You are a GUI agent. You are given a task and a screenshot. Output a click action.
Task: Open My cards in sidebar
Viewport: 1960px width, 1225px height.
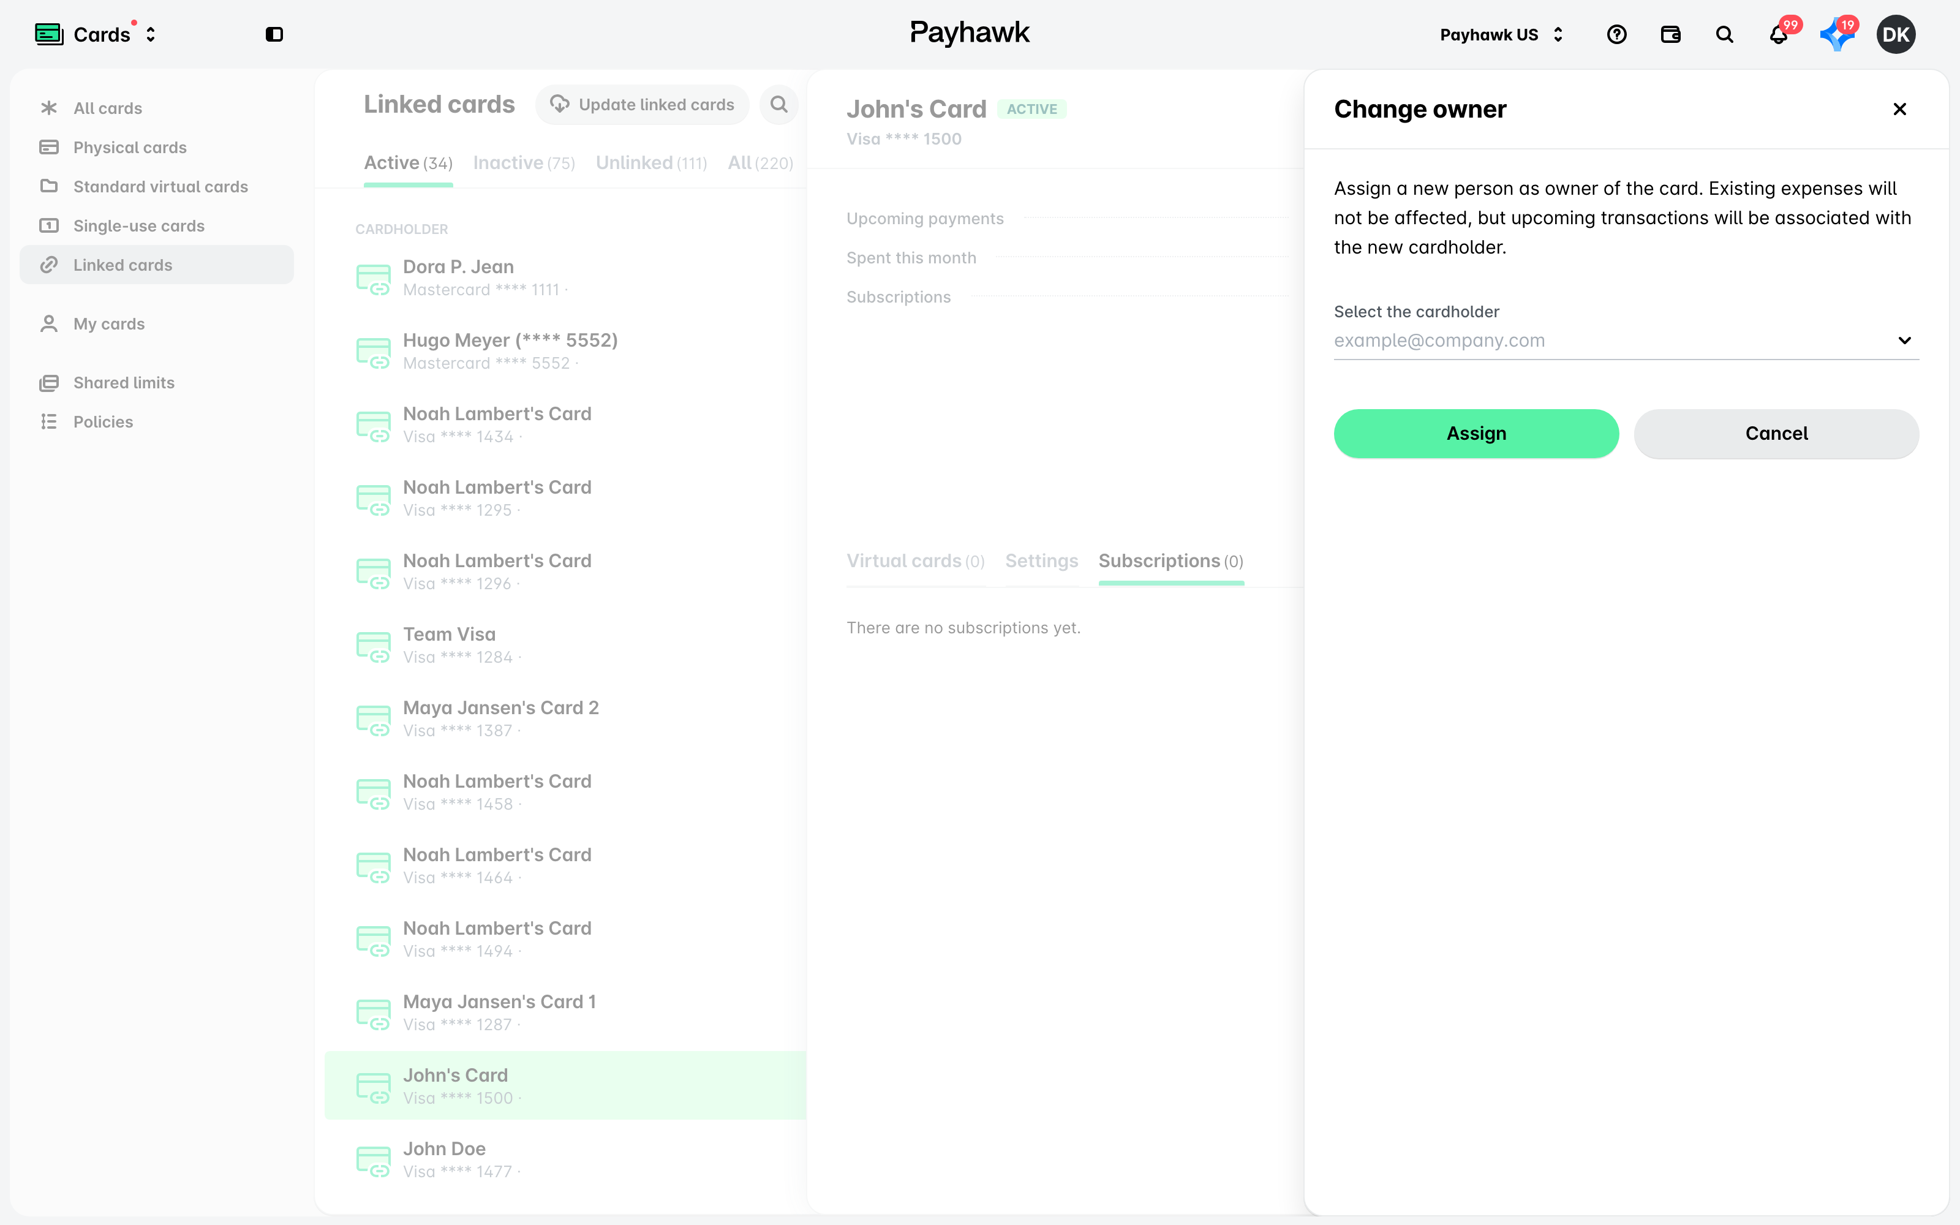coord(156,323)
